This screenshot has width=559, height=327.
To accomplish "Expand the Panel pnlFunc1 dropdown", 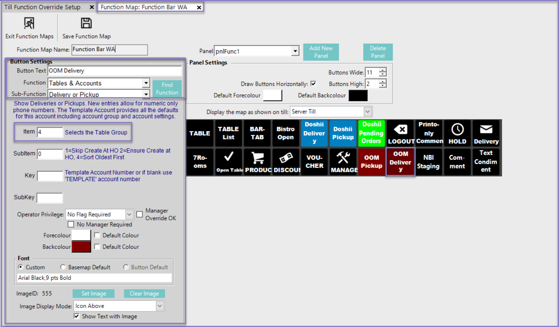I will coord(295,51).
